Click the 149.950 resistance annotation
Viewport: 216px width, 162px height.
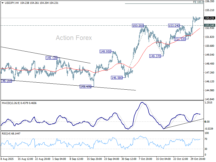(105, 51)
